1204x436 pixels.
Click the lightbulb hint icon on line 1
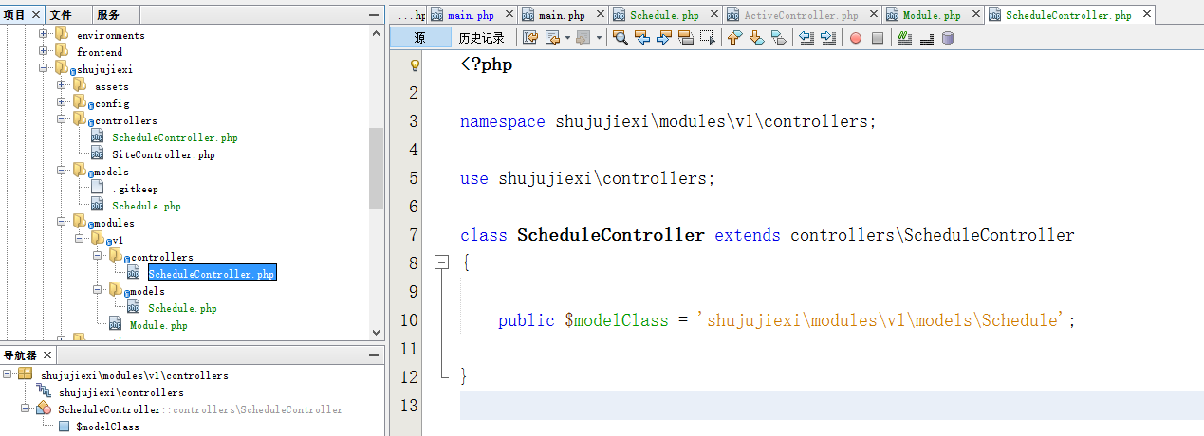(414, 65)
